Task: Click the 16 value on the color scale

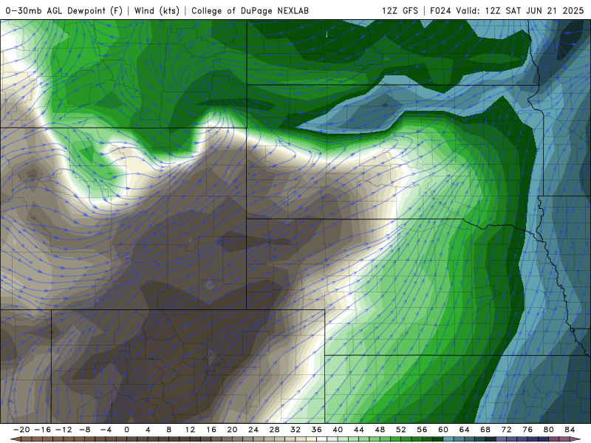Action: (211, 430)
